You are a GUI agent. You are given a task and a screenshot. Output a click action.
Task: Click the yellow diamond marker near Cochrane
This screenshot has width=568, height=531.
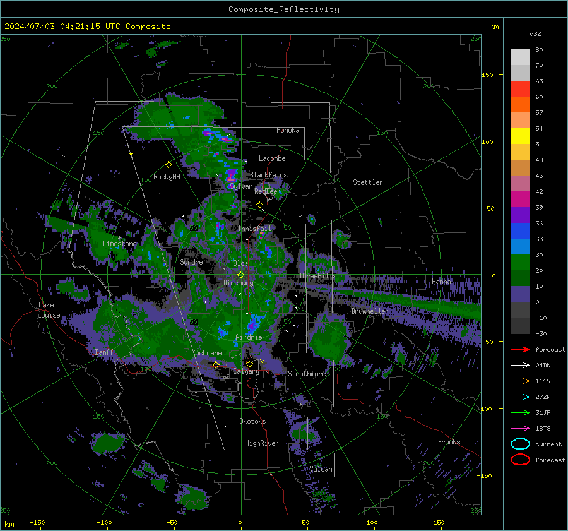pos(216,364)
